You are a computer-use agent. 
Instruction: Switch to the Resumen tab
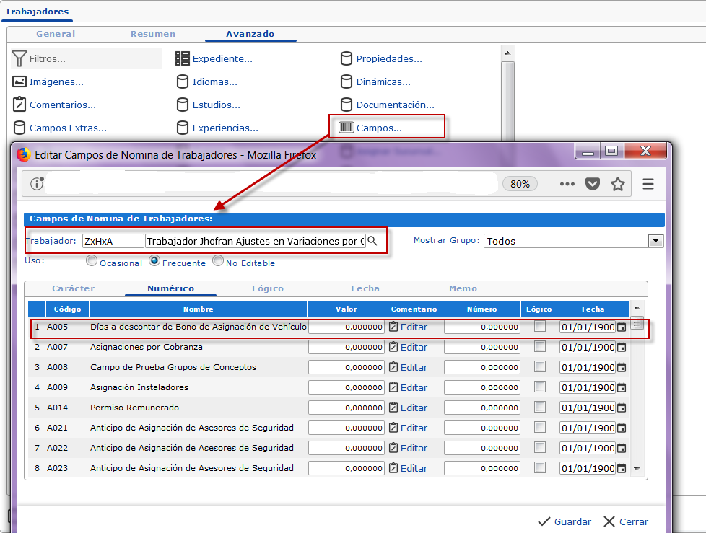coord(152,34)
